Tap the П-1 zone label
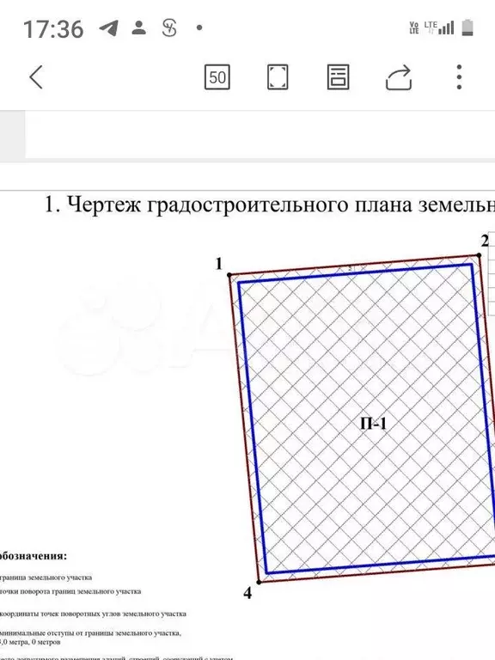The width and height of the screenshot is (495, 660). [373, 424]
